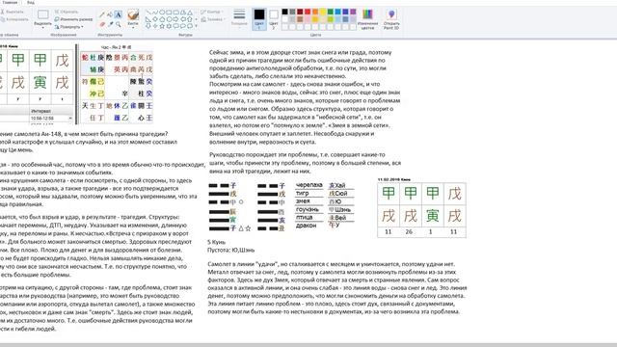Select the Six-point star shape
This screenshot has height=347, width=617.
coord(170,26)
